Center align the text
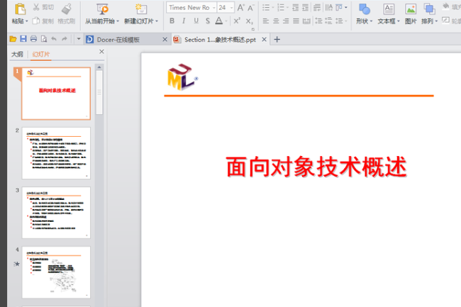The height and width of the screenshot is (307, 461). pos(276,21)
